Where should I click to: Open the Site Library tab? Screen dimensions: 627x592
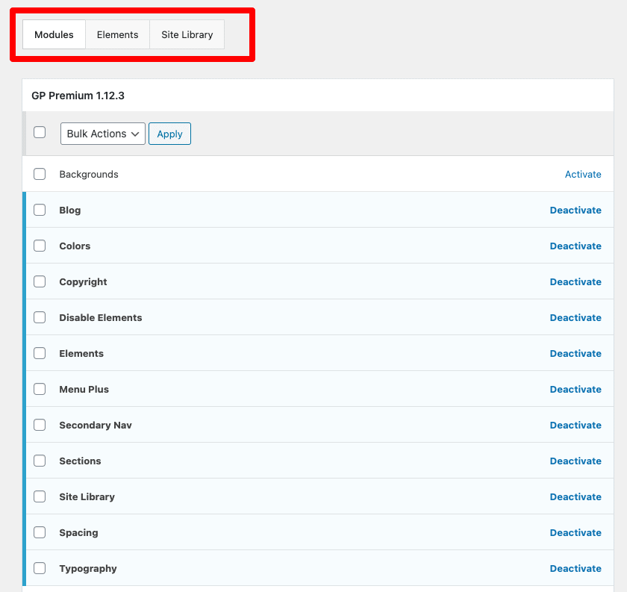click(187, 34)
